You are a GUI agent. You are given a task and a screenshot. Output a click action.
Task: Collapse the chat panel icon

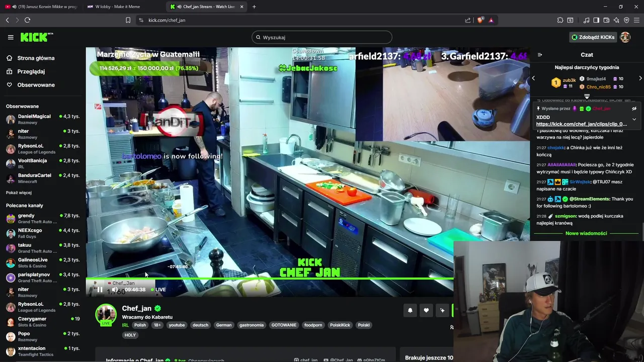[540, 55]
